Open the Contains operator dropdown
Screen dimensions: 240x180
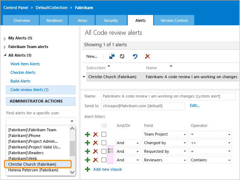[229, 160]
